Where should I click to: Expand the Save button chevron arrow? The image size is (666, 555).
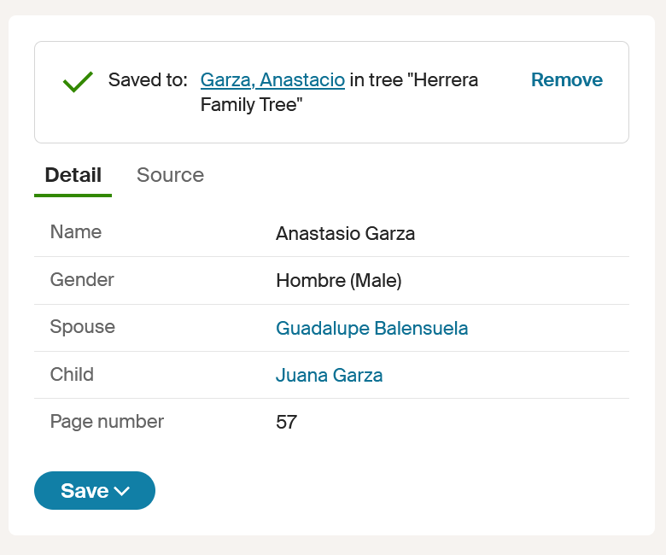click(x=121, y=491)
